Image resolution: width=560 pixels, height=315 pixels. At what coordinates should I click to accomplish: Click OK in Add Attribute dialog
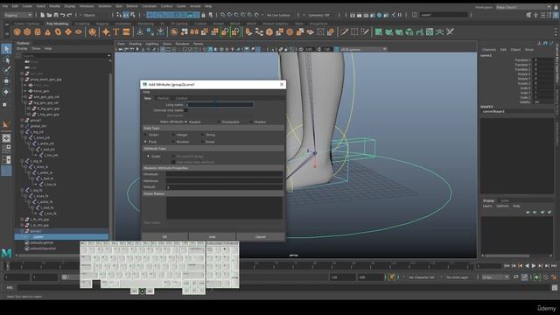pyautogui.click(x=164, y=237)
